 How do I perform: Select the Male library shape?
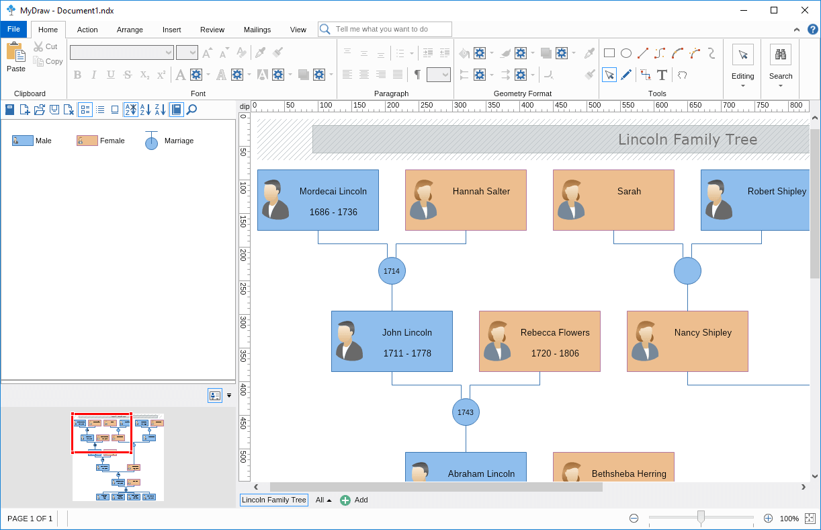click(x=32, y=141)
